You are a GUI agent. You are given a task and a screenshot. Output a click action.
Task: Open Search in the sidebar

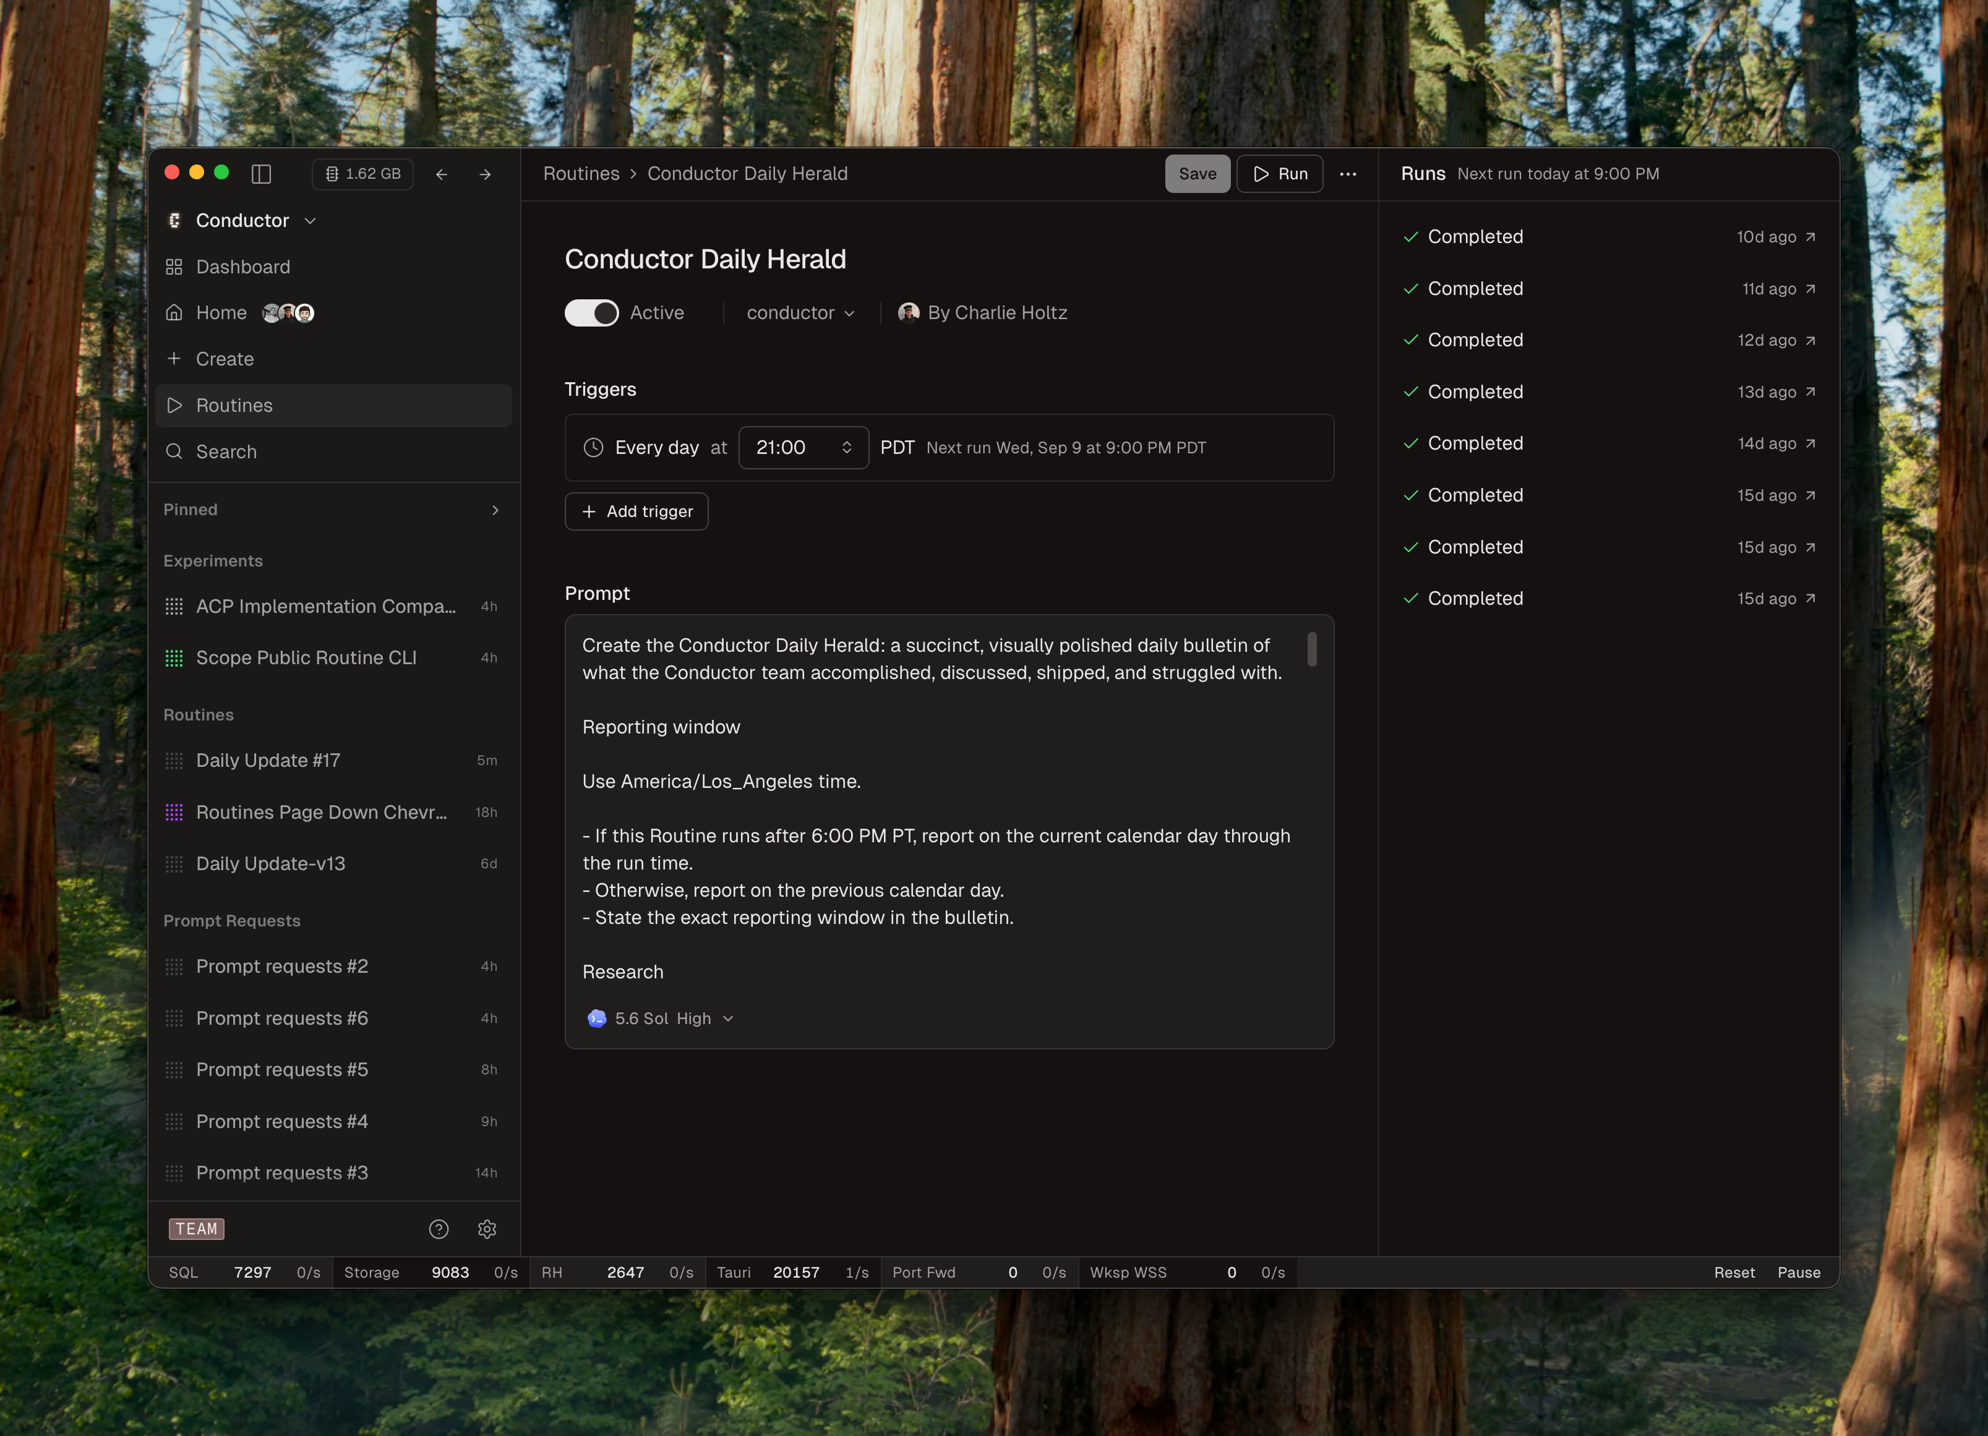click(333, 452)
